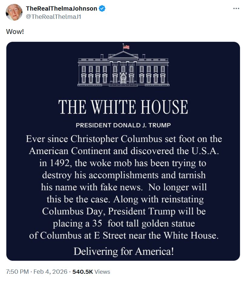Viewport: 243px width, 281px height.
Task: Open TheRealThelmaJohnson's profile avatar
Action: tap(14, 12)
